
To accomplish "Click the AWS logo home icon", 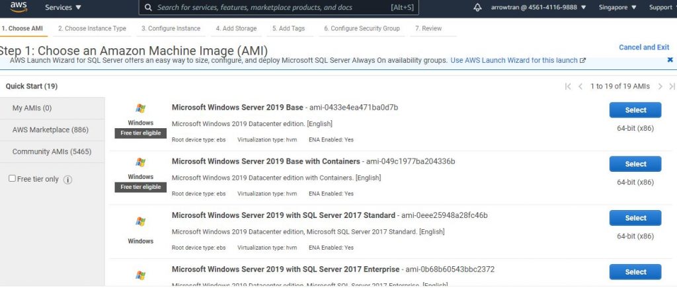I will coord(19,7).
